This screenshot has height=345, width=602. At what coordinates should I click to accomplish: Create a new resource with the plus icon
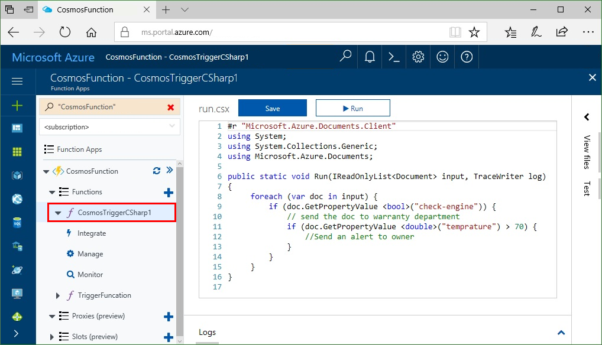click(x=16, y=106)
